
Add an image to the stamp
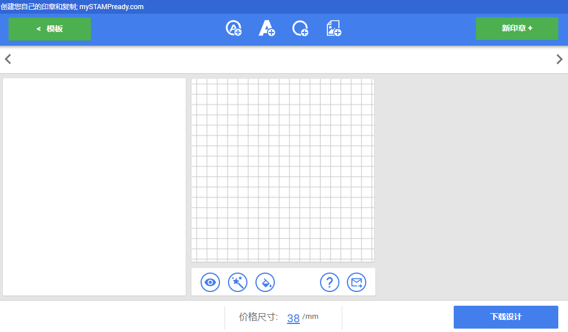point(334,29)
